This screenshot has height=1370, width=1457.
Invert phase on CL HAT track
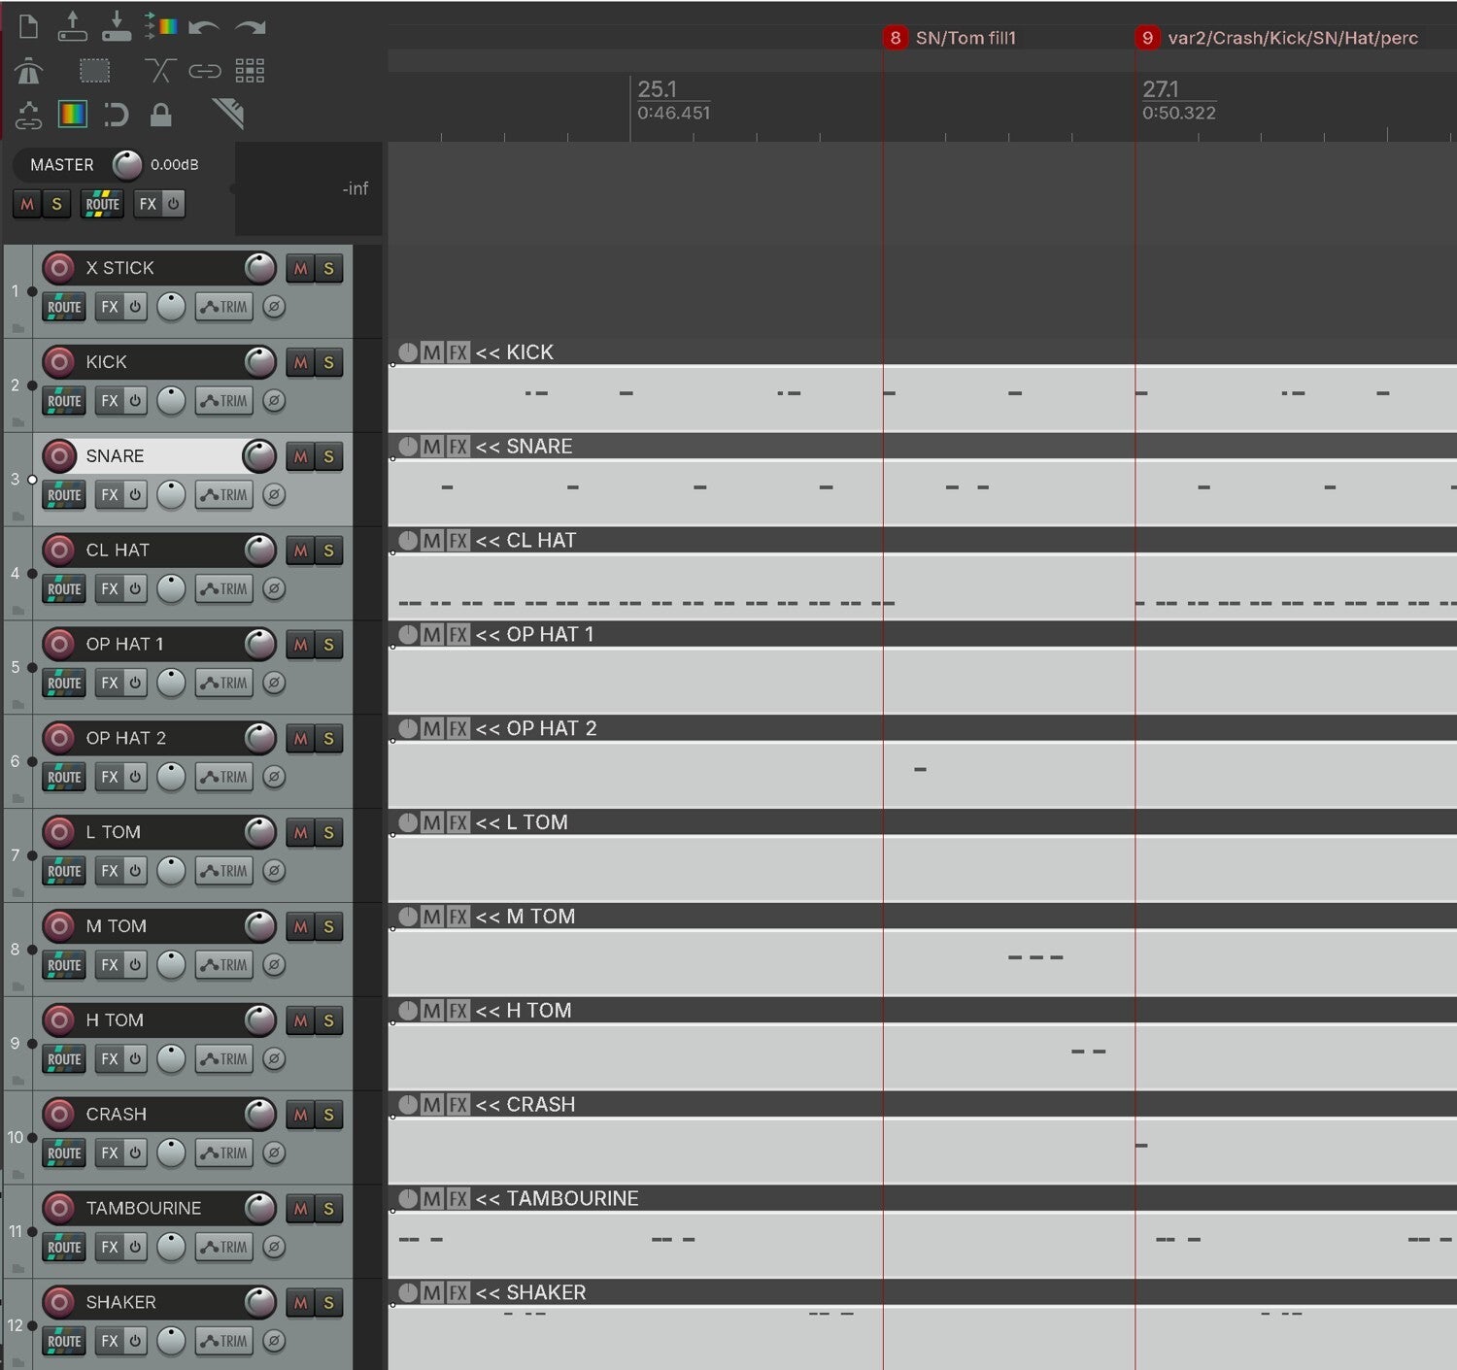pyautogui.click(x=274, y=588)
